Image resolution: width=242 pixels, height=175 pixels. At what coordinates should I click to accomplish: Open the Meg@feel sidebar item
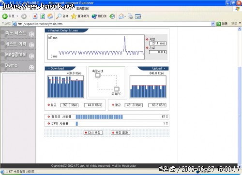point(18,55)
